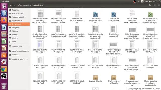
Task: Select Site bootstrap arthur.zip archive
Action: 114,80
